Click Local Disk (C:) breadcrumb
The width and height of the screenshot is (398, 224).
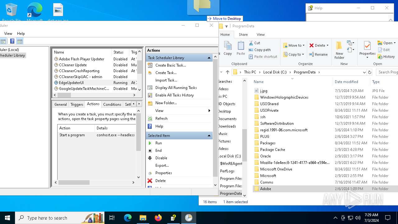coord(275,72)
